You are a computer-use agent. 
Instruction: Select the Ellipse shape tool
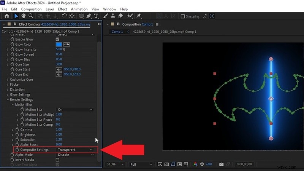point(81,16)
